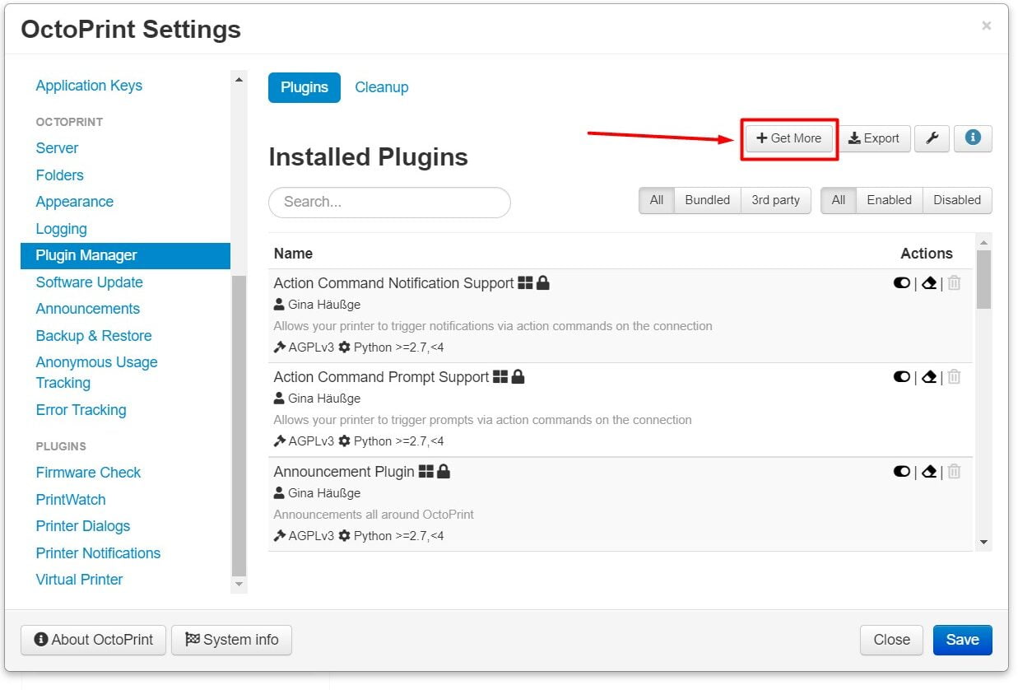Open Firmware Check plugin settings
The height and width of the screenshot is (690, 1018).
point(89,473)
